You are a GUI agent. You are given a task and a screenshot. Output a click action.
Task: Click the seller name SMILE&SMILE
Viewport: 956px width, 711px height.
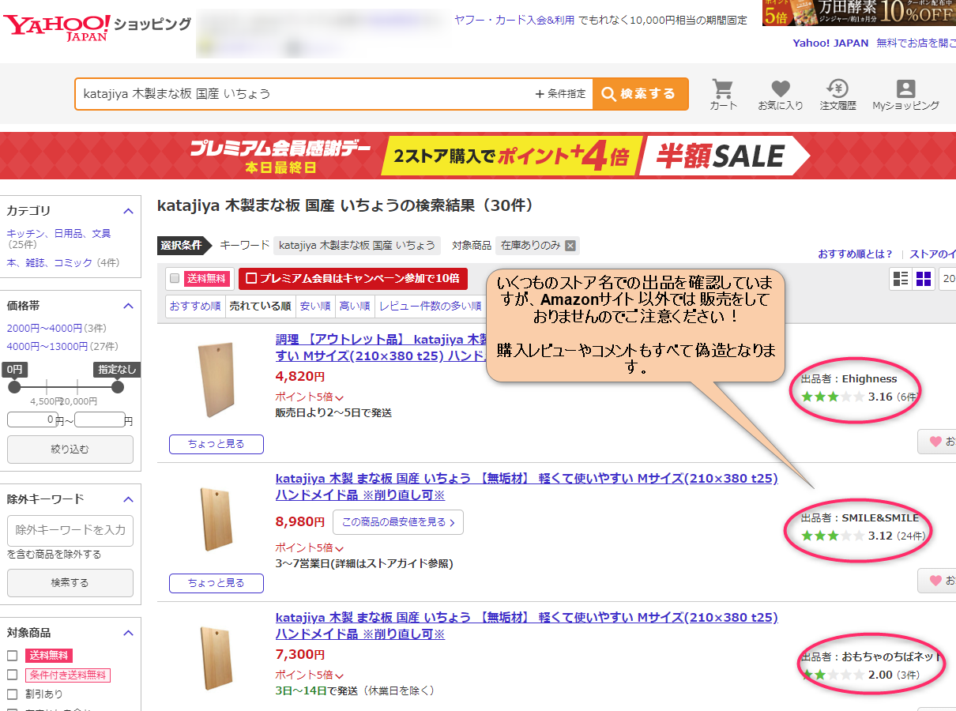point(880,518)
